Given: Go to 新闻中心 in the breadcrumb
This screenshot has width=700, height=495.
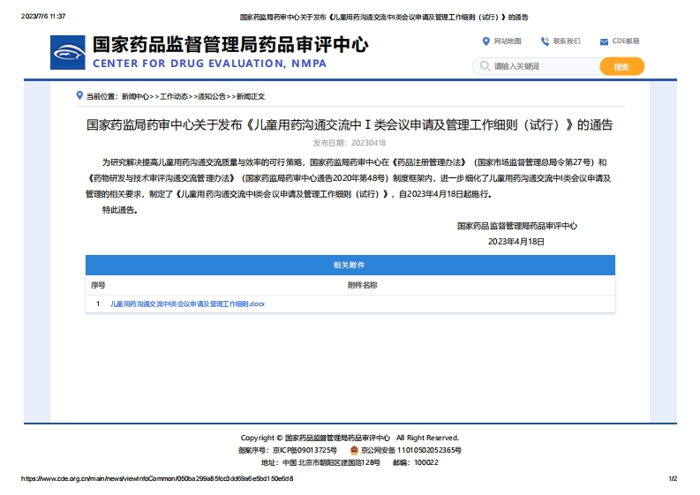Looking at the screenshot, I should (x=135, y=96).
